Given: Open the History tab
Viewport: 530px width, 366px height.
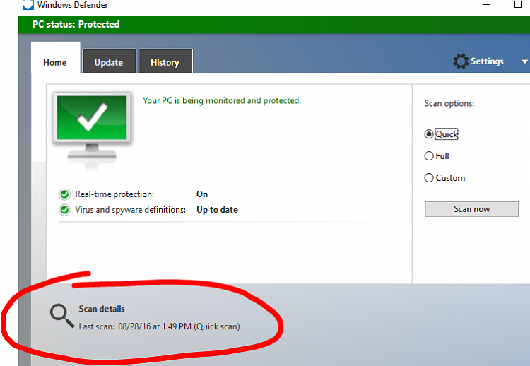Looking at the screenshot, I should click(x=165, y=62).
